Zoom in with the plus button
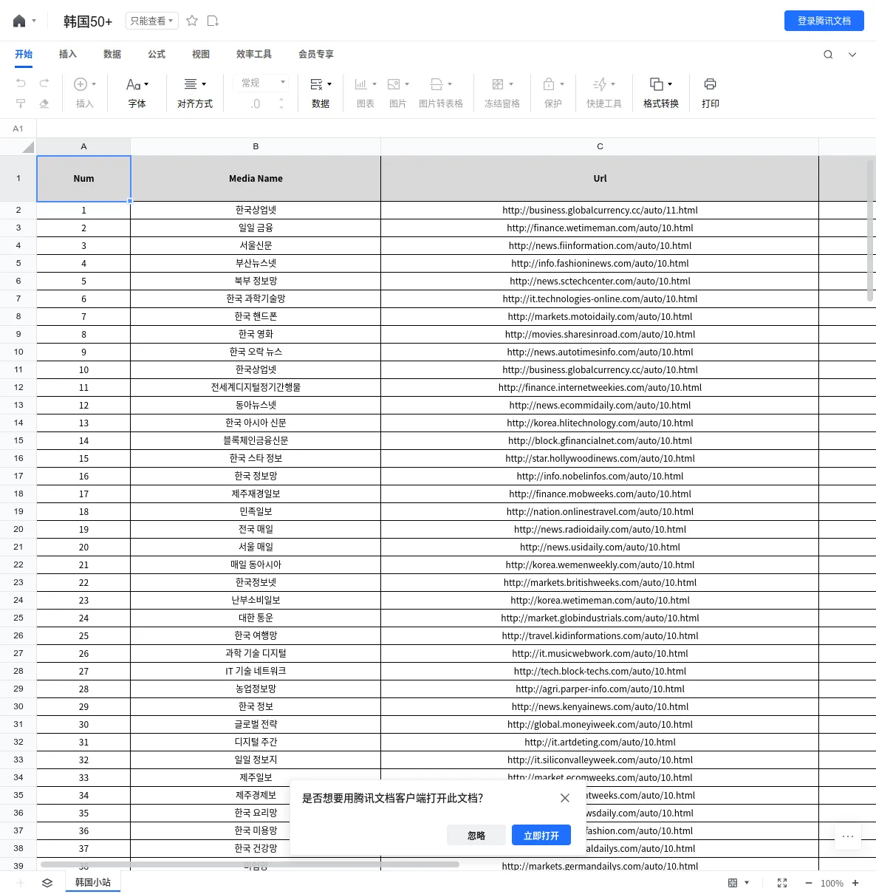The image size is (876, 894). coord(855,883)
